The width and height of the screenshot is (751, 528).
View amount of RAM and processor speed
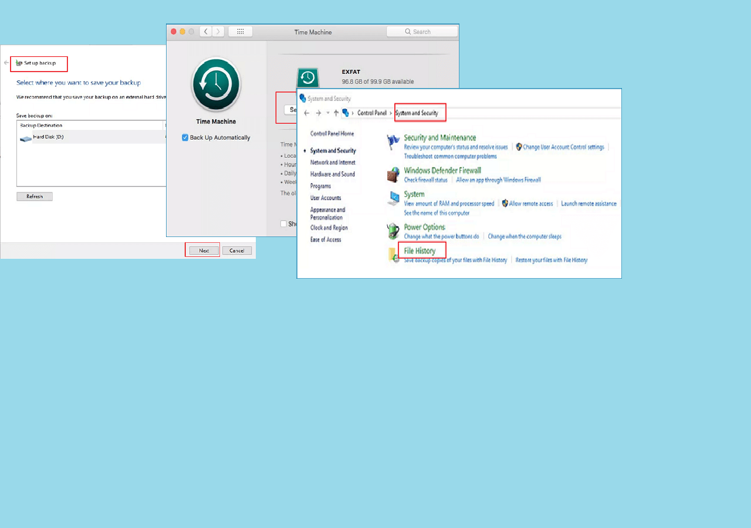[449, 204]
